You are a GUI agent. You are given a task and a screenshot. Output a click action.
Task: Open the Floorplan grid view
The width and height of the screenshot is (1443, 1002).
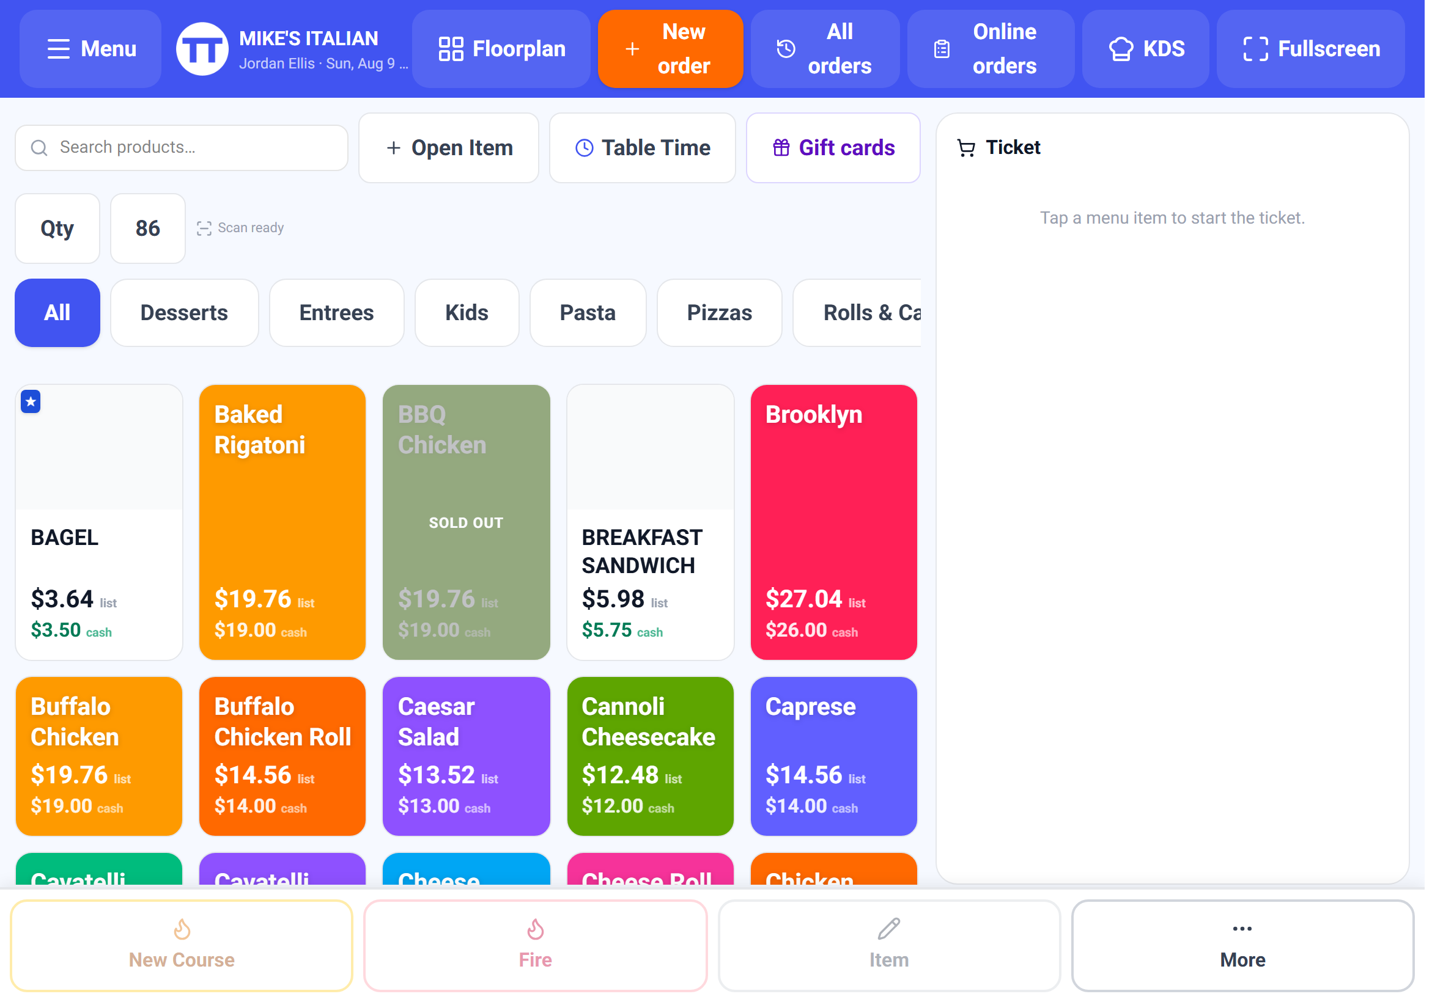pos(501,48)
